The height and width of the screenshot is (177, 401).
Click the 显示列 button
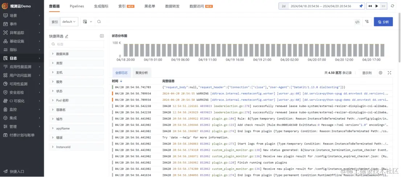point(367,73)
